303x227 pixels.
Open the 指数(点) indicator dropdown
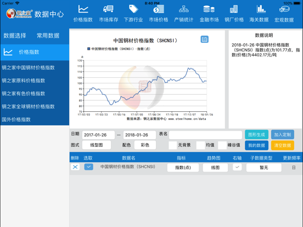[x=183, y=168]
